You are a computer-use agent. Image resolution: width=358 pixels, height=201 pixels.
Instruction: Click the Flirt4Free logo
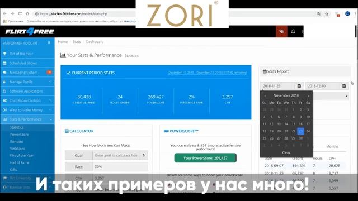[30, 31]
